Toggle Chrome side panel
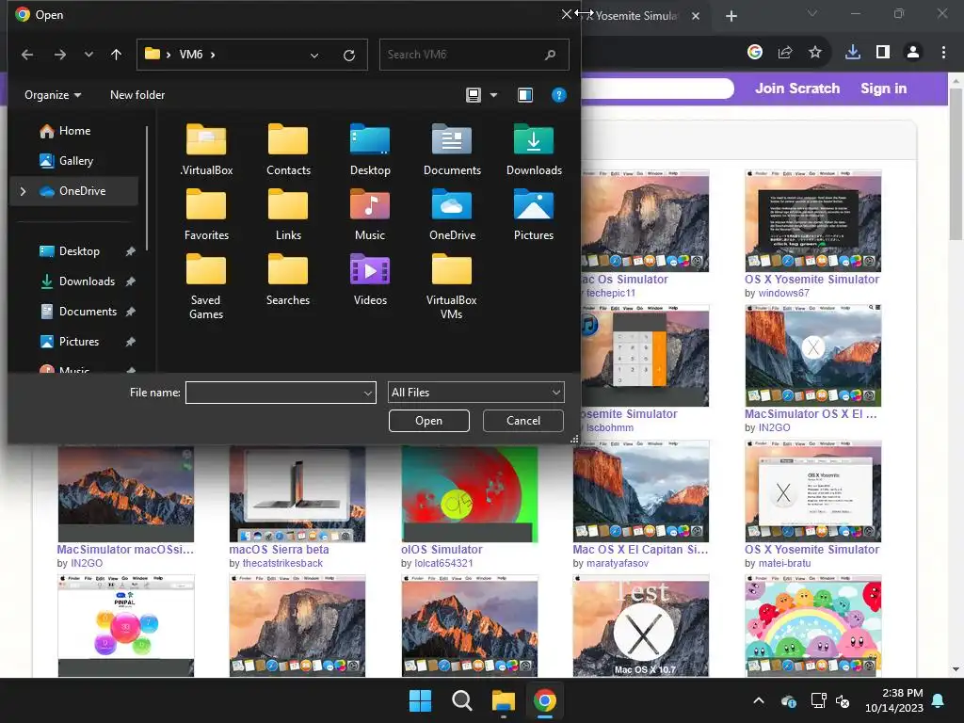964x723 pixels. (883, 53)
